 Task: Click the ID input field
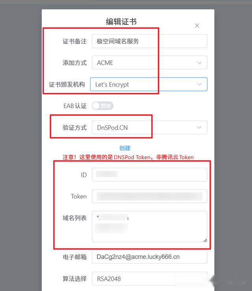(x=150, y=174)
